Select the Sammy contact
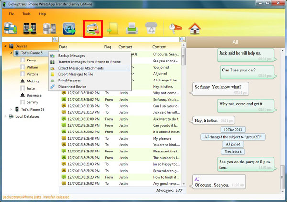Image resolution: width=287 pixels, height=202 pixels. [x=33, y=102]
